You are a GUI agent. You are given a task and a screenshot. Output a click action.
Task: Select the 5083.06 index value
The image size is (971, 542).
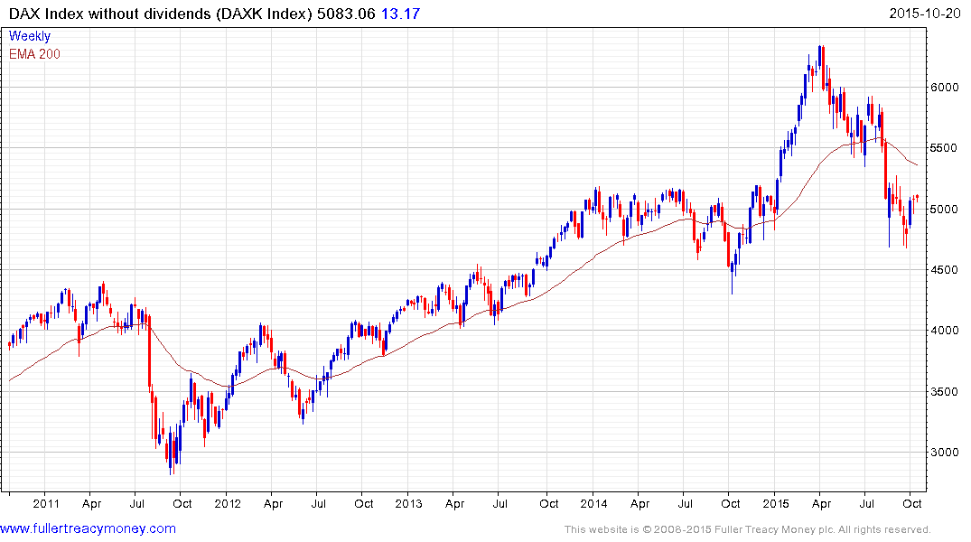point(346,14)
